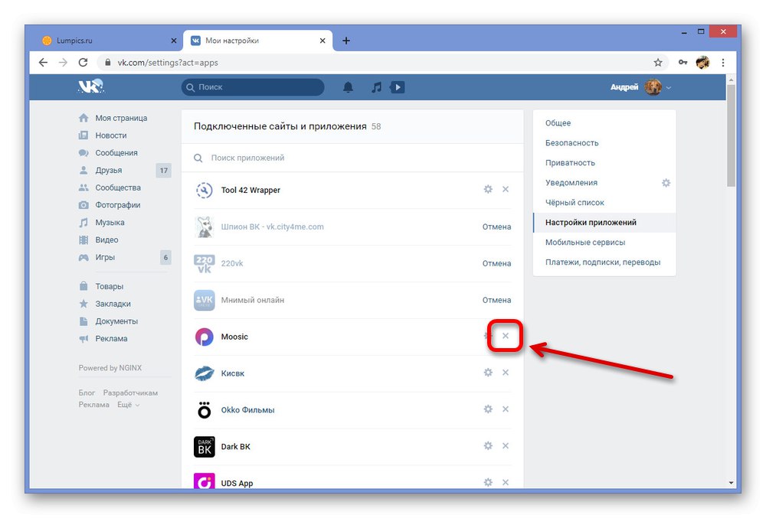Click the Moosic app name
766x518 pixels.
click(234, 337)
